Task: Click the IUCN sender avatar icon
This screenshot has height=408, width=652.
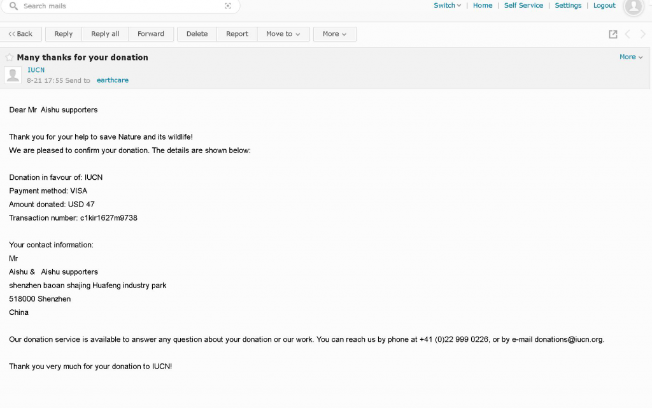Action: 13,75
